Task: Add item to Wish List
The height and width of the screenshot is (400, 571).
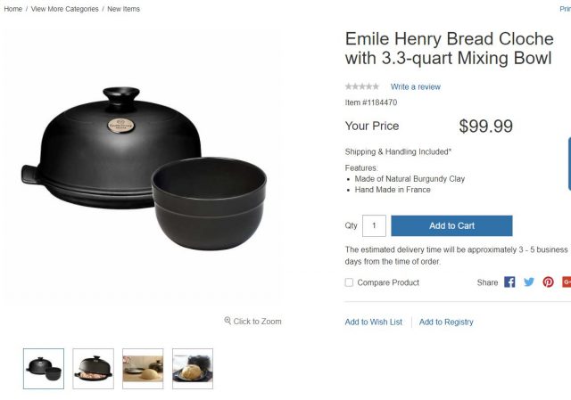Action: coord(373,322)
